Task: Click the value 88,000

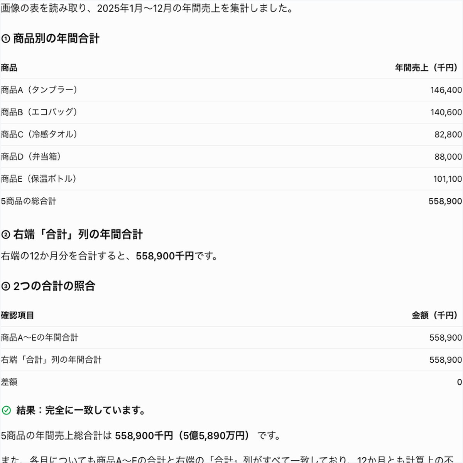Action: [x=448, y=157]
